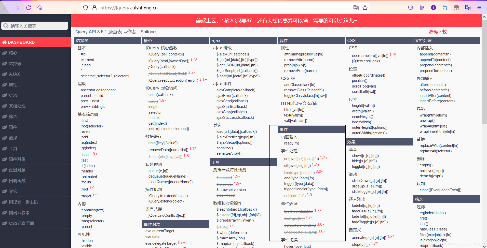Open on(eve,[sel],[data],fn) link
Viewport: 487px width, 248px height.
[x=302, y=159]
